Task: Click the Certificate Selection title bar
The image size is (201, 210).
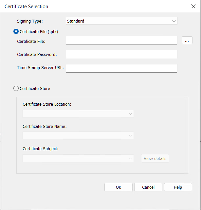Action: tap(98, 6)
